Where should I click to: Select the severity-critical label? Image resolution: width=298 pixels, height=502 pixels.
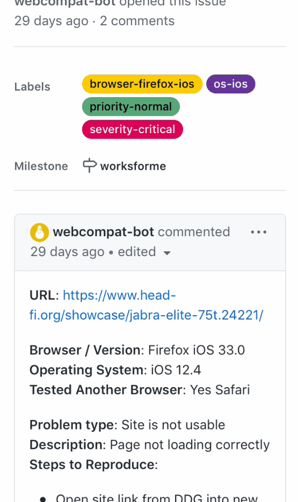click(x=133, y=129)
